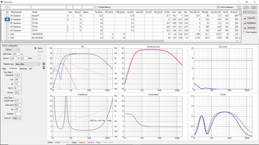259x145 pixels.
Task: Click the Qa input field
Action: coord(18,80)
